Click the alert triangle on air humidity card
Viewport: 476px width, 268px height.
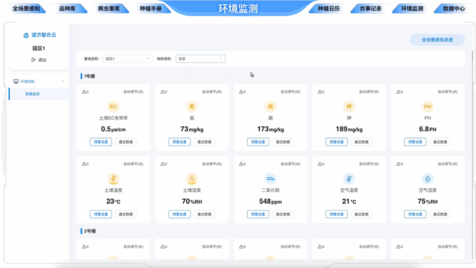click(398, 164)
